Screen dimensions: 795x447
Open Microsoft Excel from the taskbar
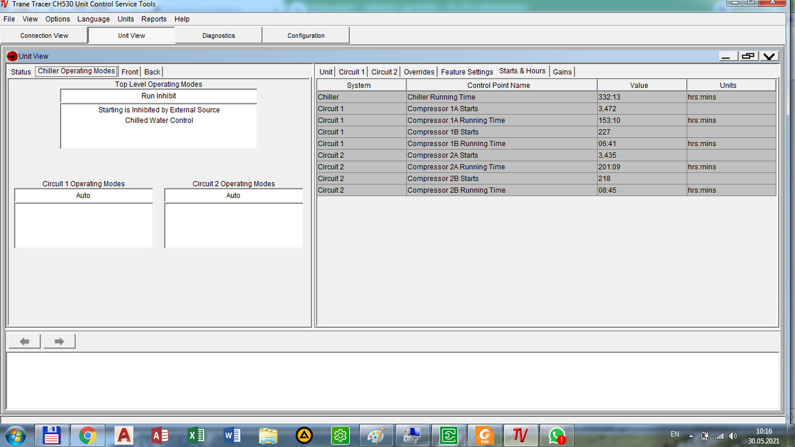196,435
